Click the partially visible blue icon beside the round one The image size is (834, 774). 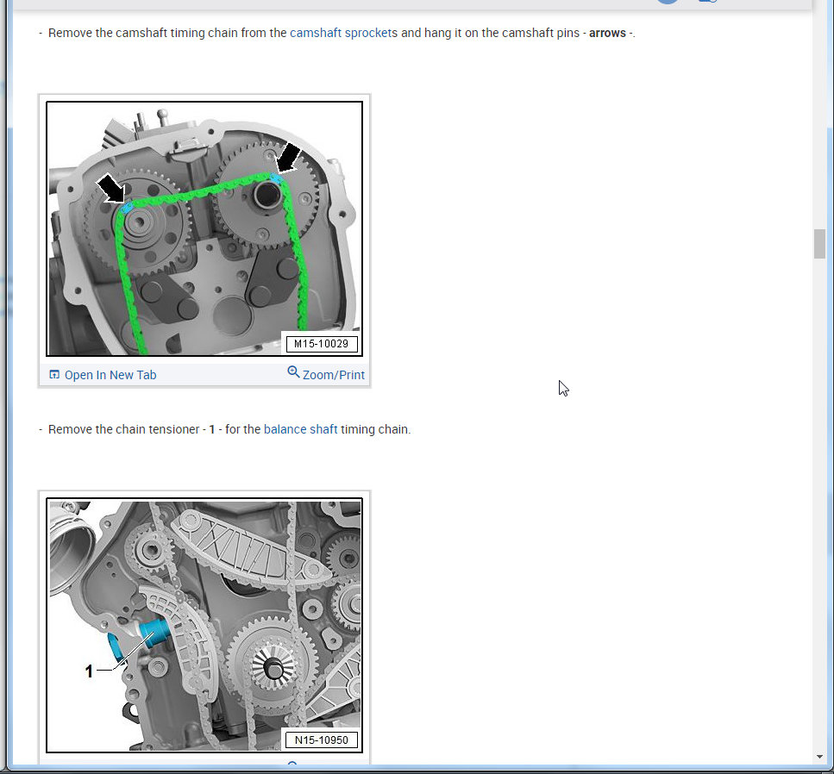(x=707, y=2)
